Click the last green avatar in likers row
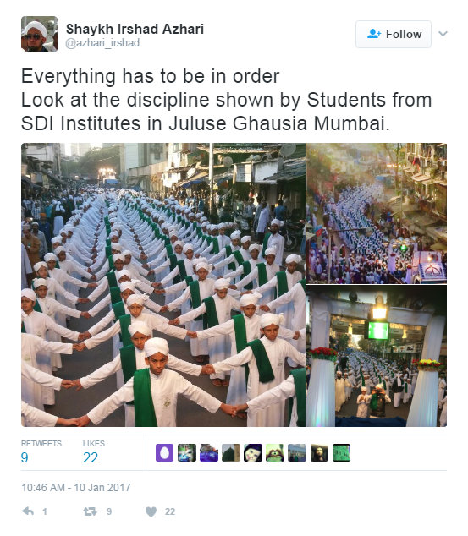Viewport: 468px width, 536px height. [341, 452]
